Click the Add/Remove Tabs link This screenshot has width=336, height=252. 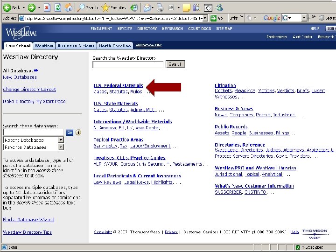(x=148, y=45)
